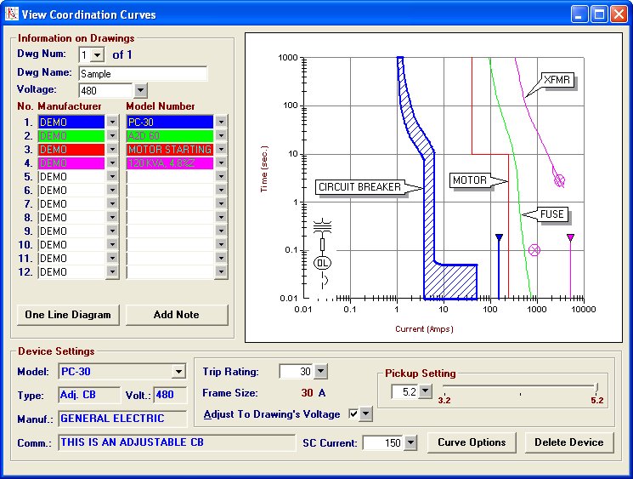
Task: Click the Type Adj. CB field
Action: coord(89,395)
